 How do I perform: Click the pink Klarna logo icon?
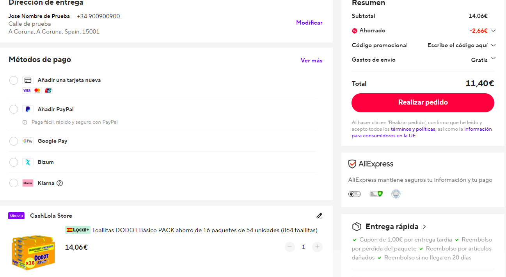28,183
